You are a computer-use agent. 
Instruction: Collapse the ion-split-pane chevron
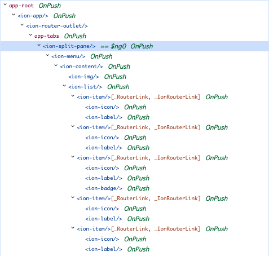pos(39,45)
